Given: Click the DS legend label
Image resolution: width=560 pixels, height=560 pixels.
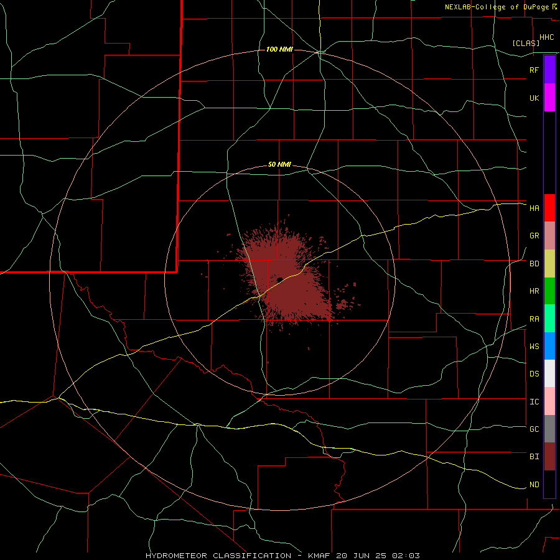Looking at the screenshot, I should point(534,374).
